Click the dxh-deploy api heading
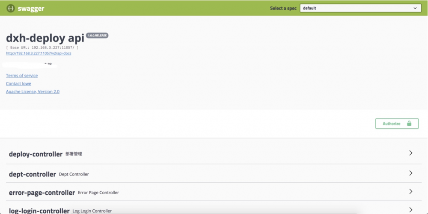Screen dimensions: 428x214 pos(45,39)
